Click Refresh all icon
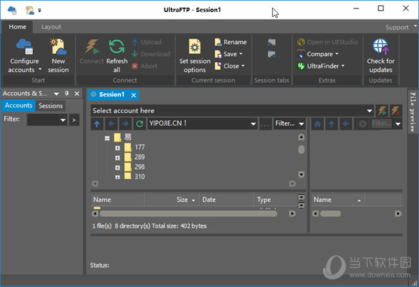Screen dimensions: 419x287 (117, 47)
